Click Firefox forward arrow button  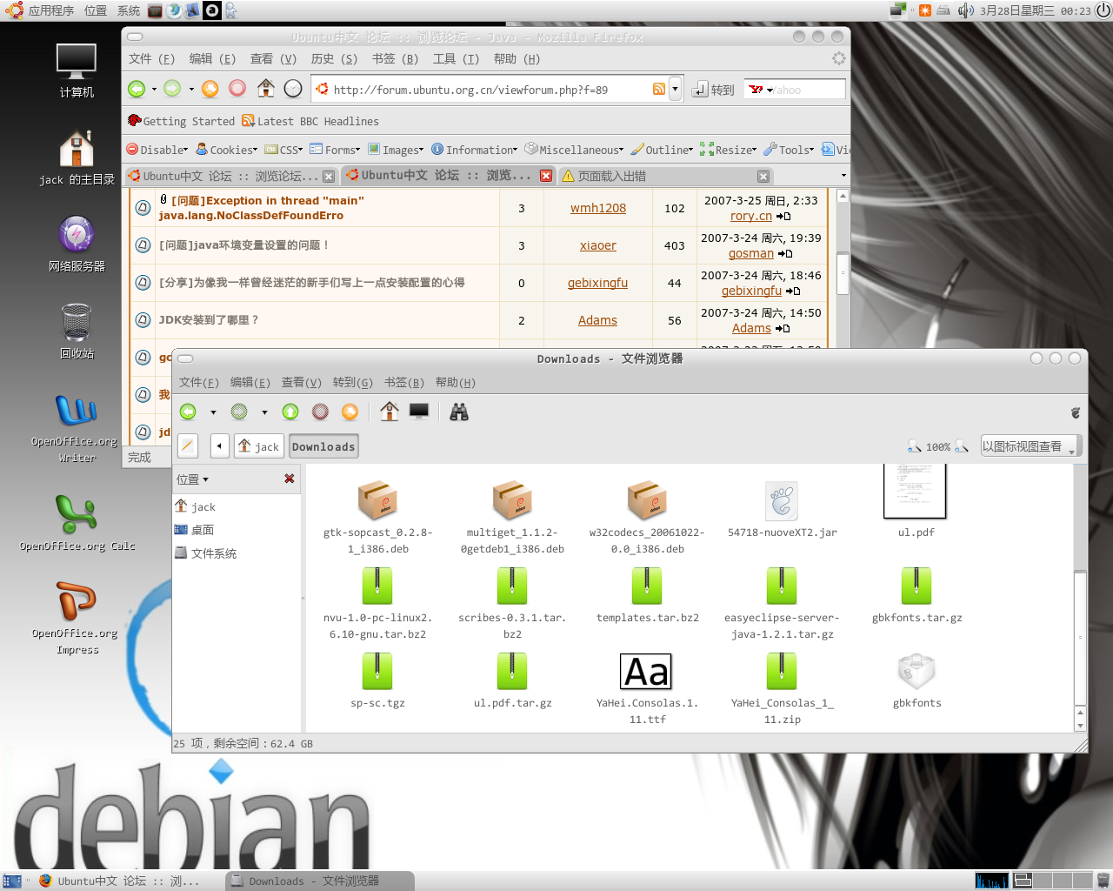pyautogui.click(x=173, y=89)
